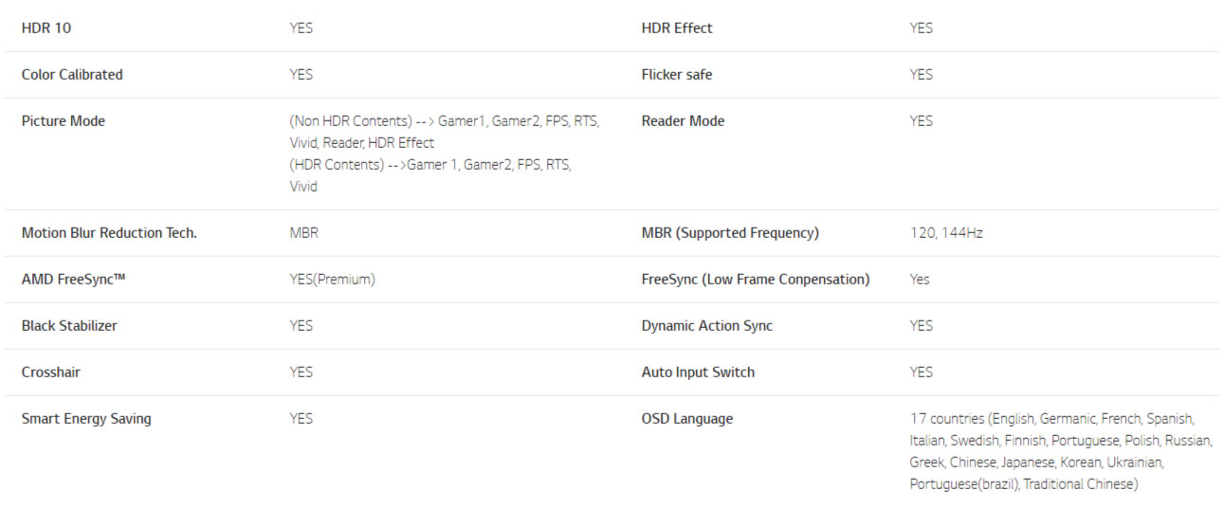
Task: Click the HDR 10 spec label
Action: pos(46,28)
